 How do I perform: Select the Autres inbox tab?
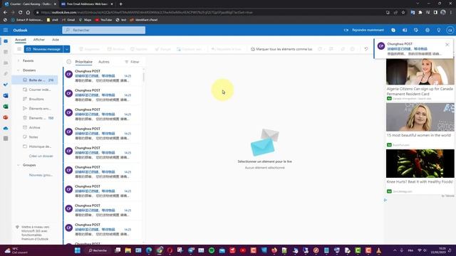104,62
